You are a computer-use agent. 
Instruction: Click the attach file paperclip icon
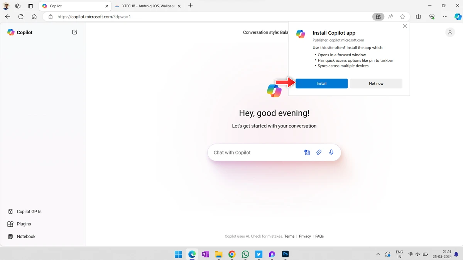pyautogui.click(x=319, y=153)
